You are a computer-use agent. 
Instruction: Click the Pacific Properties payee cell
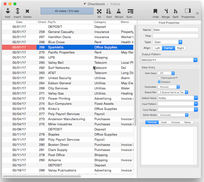pos(61,52)
